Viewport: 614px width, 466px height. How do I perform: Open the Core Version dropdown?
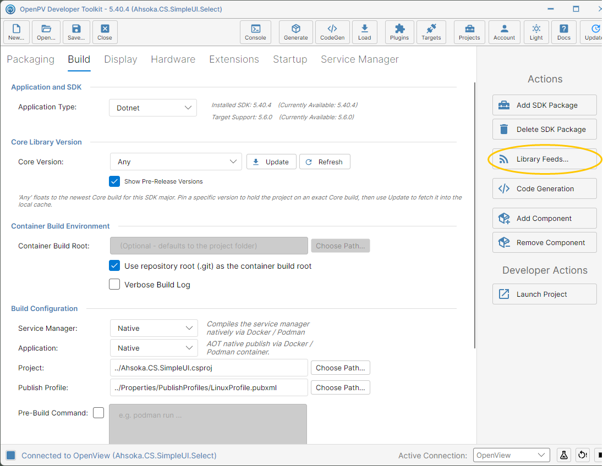click(176, 162)
